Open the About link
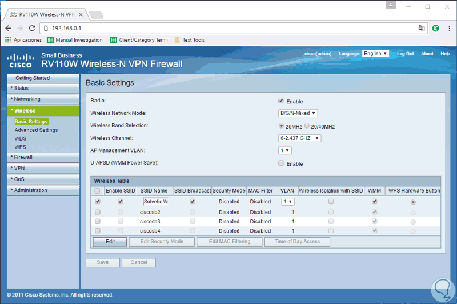The image size is (457, 304). pos(427,54)
